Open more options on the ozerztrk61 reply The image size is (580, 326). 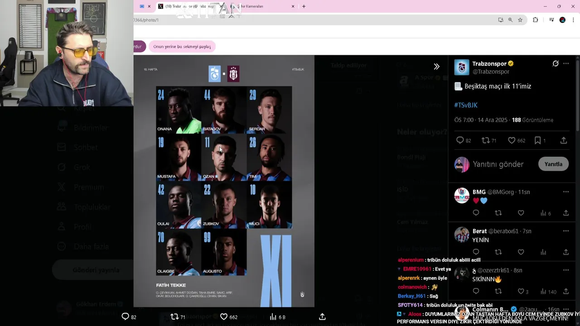click(566, 270)
